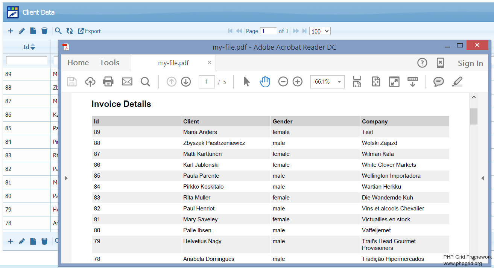This screenshot has height=268, width=494.
Task: Go to next PDF page arrow
Action: point(186,82)
